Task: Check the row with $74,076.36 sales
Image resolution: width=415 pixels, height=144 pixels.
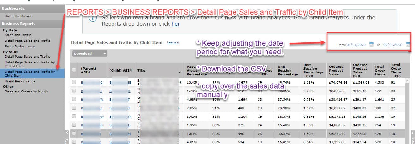Action: pos(74,82)
